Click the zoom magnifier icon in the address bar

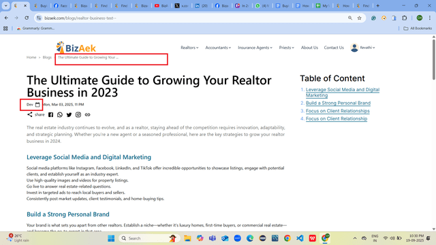(350, 18)
